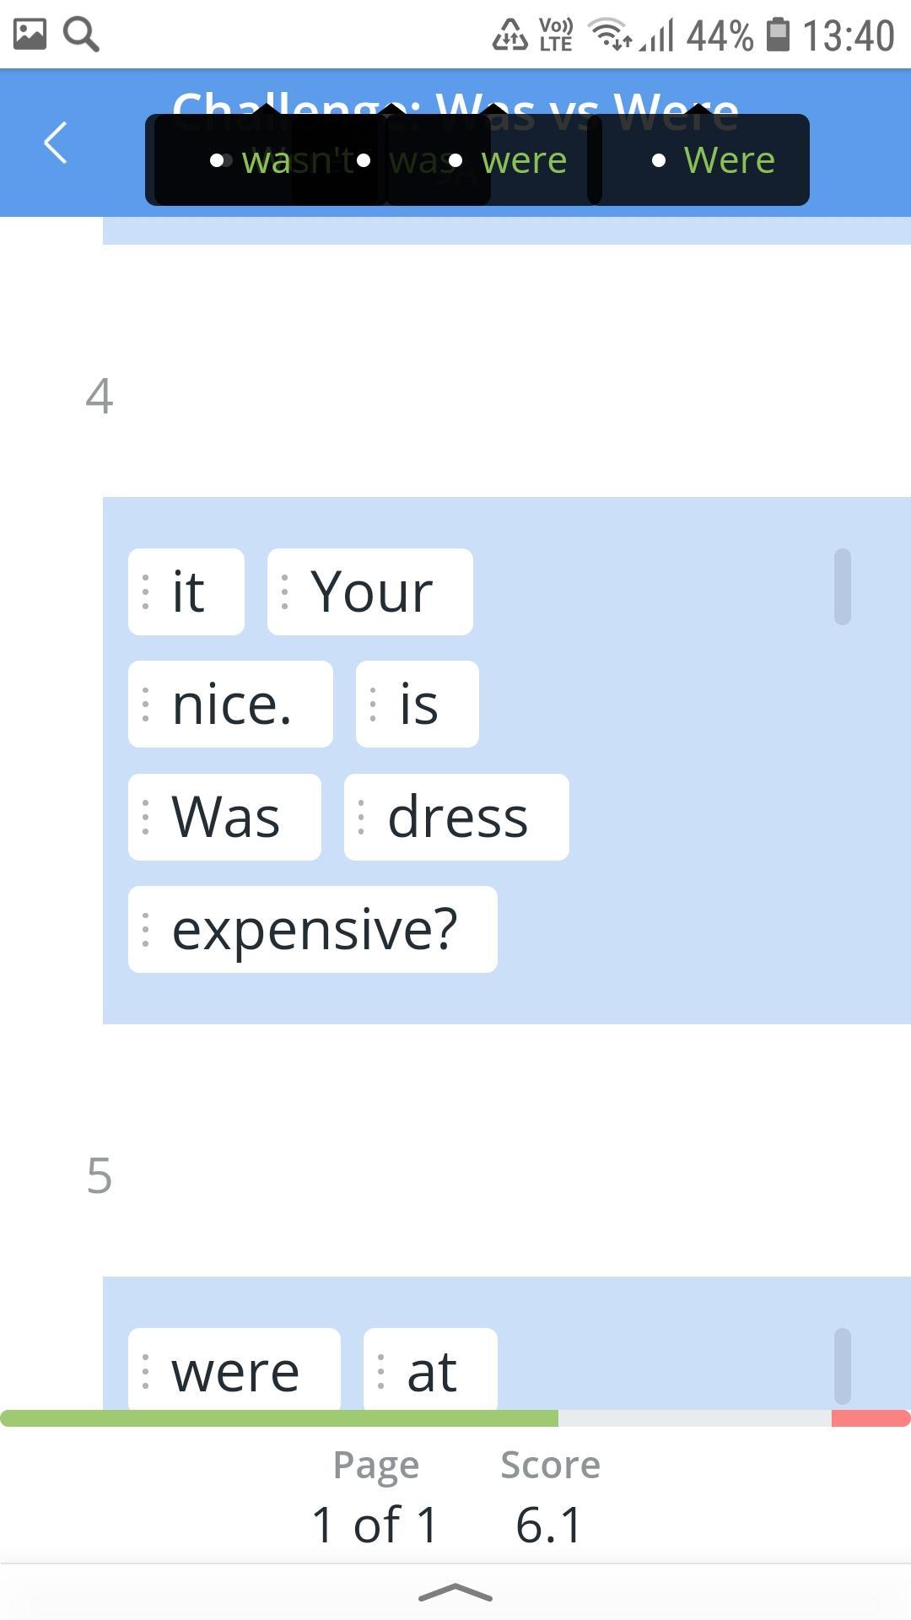Image resolution: width=911 pixels, height=1620 pixels.
Task: Click the red section of the progress bar
Action: [871, 1418]
